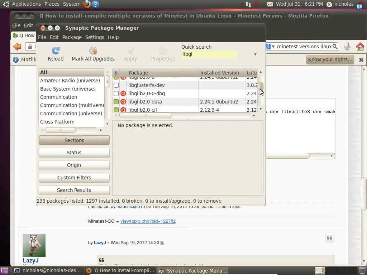Click the Reload icon in Synaptic toolbar
The height and width of the screenshot is (275, 367).
pyautogui.click(x=56, y=50)
